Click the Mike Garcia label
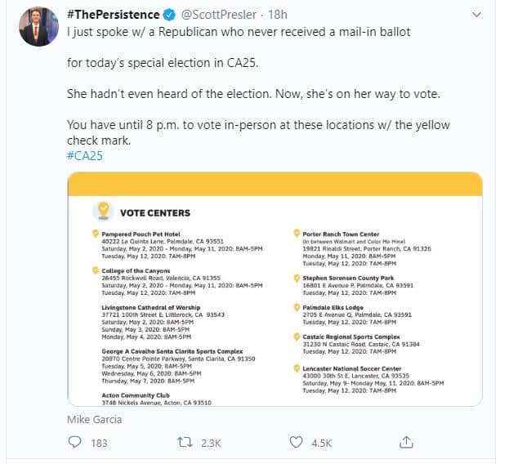Screen dimensions: 509x464 (94, 420)
